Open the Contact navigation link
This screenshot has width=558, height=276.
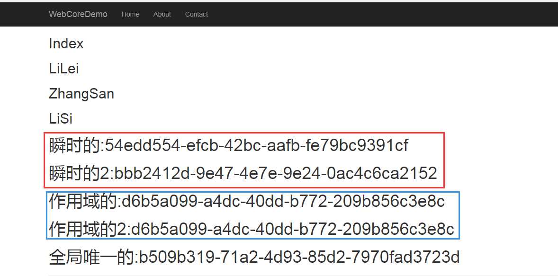pos(196,14)
